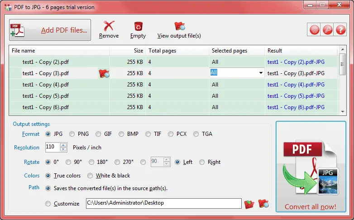Choose 90° rotation
This screenshot has height=220, width=354.
[x=68, y=162]
